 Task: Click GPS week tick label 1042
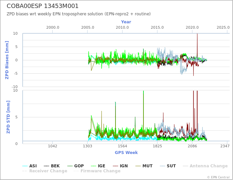[53, 146]
